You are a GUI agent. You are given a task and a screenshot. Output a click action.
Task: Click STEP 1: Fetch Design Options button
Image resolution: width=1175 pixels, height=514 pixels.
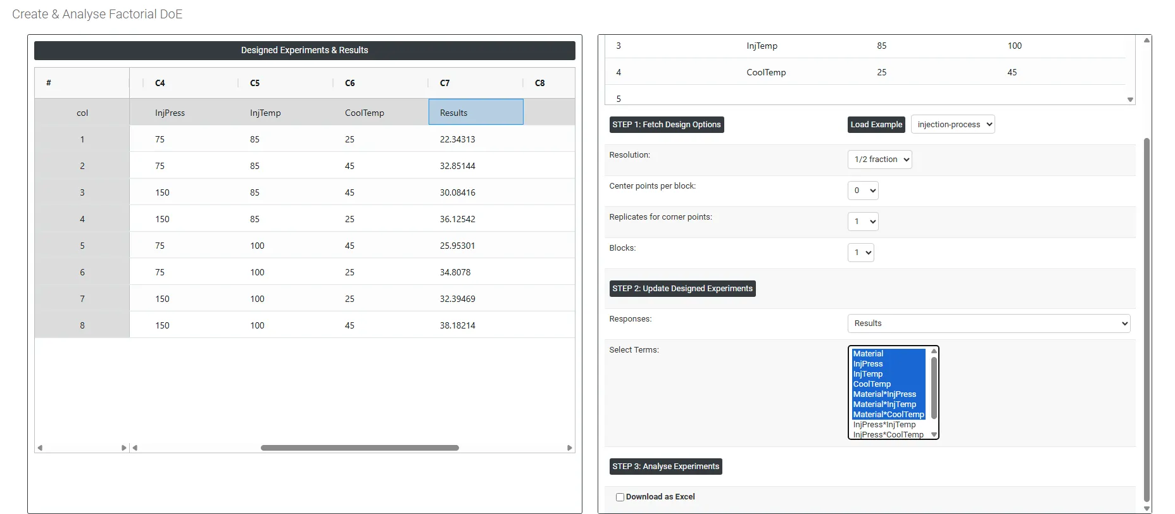pos(667,125)
